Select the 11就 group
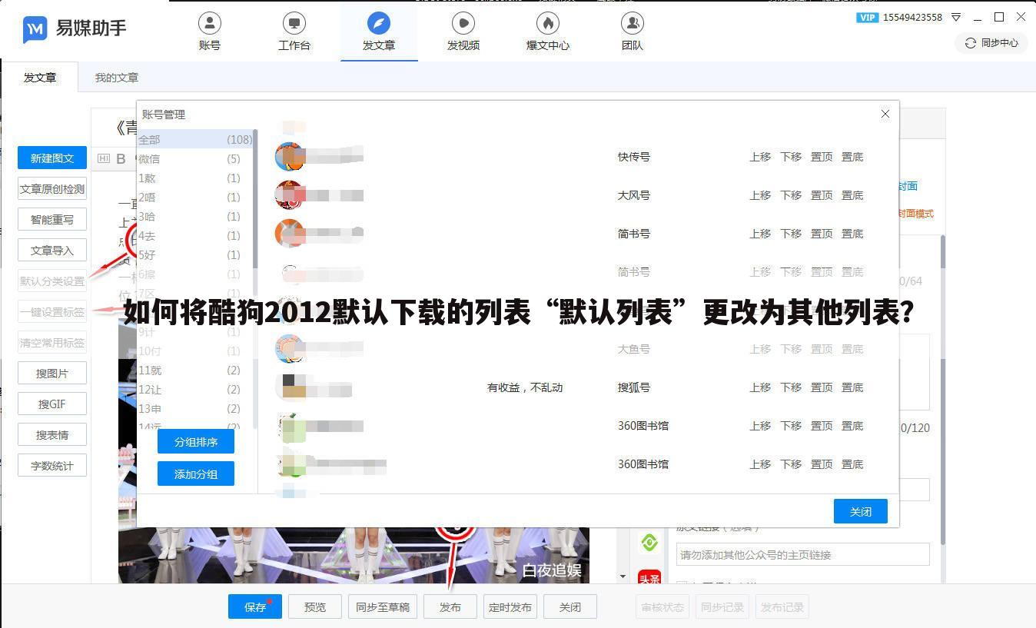Viewport: 1036px width, 628px height. (x=195, y=370)
